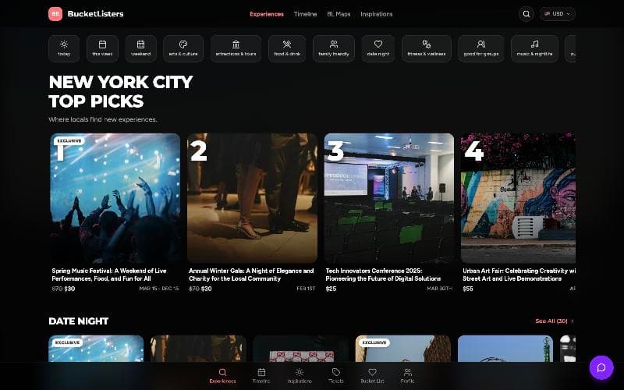The image size is (624, 390).
Task: Go to Inspirations in the top navigation
Action: pyautogui.click(x=377, y=14)
